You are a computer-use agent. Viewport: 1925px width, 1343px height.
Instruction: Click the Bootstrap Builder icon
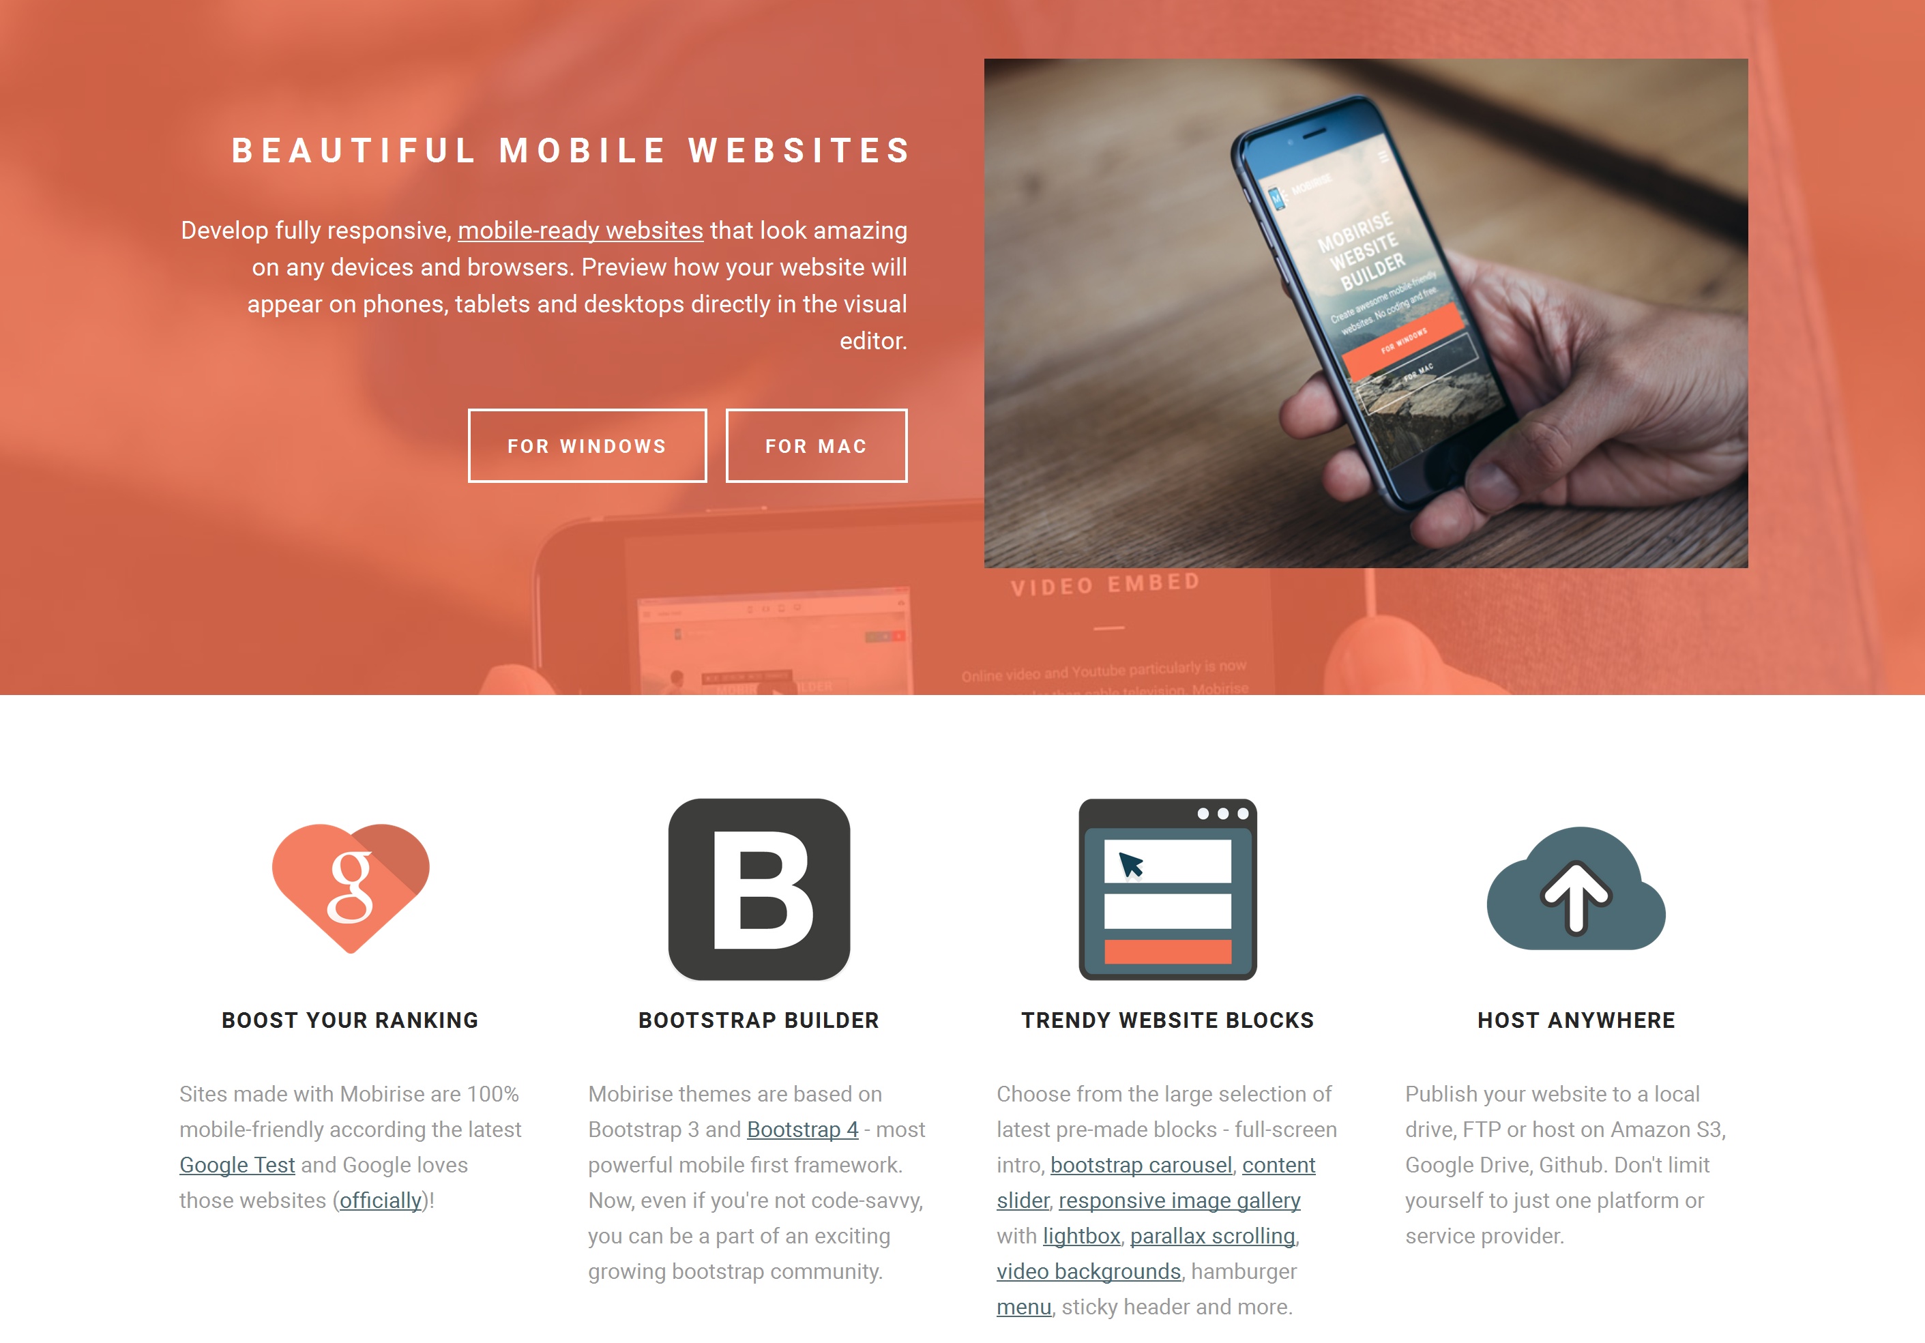click(x=759, y=889)
